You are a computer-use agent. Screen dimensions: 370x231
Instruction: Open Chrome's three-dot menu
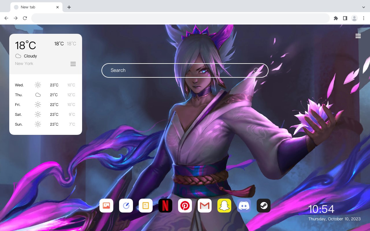coord(364,18)
